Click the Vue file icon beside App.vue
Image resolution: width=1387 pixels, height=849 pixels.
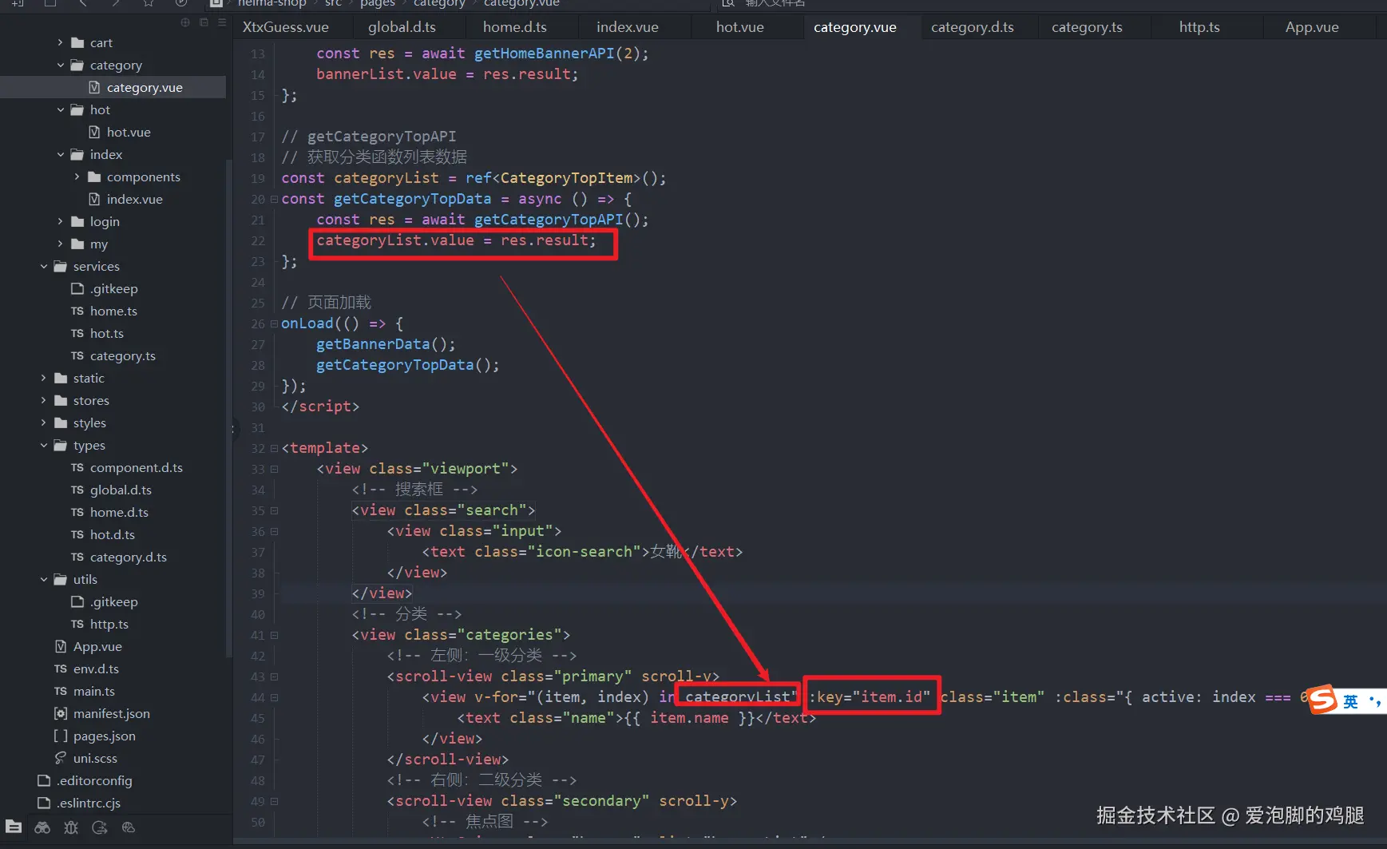61,646
